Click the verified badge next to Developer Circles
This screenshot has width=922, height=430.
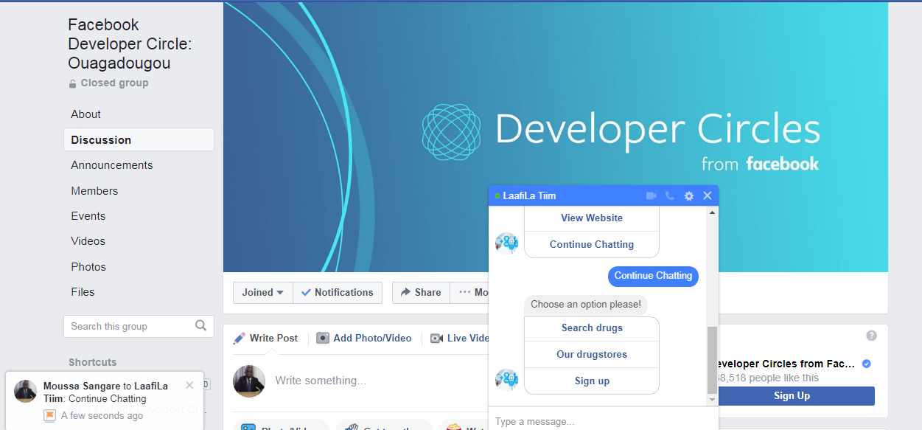coord(866,364)
